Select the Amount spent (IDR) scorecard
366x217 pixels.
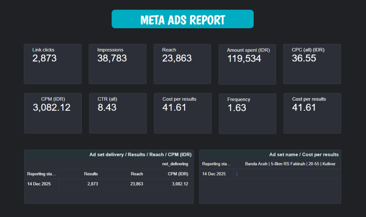pos(247,64)
